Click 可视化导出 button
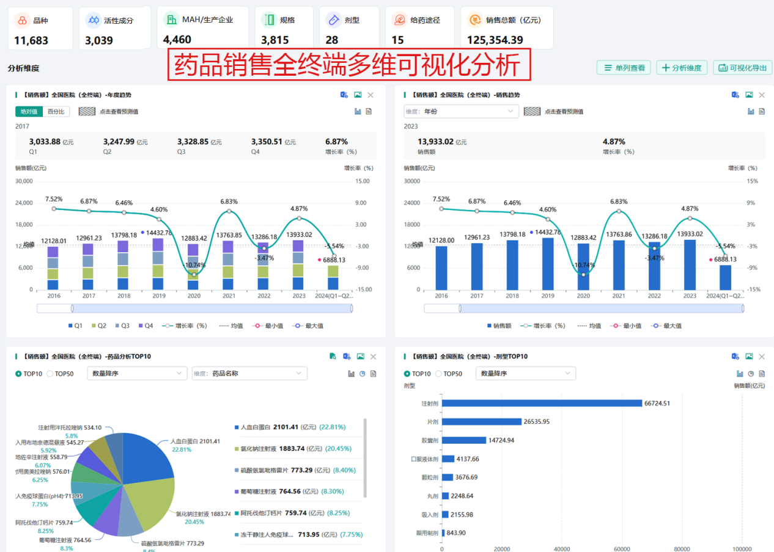Screen dimensions: 774x552 pos(743,68)
